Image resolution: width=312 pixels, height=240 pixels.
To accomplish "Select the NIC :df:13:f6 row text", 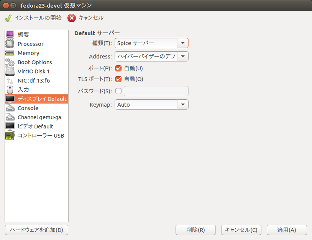I will (34, 81).
